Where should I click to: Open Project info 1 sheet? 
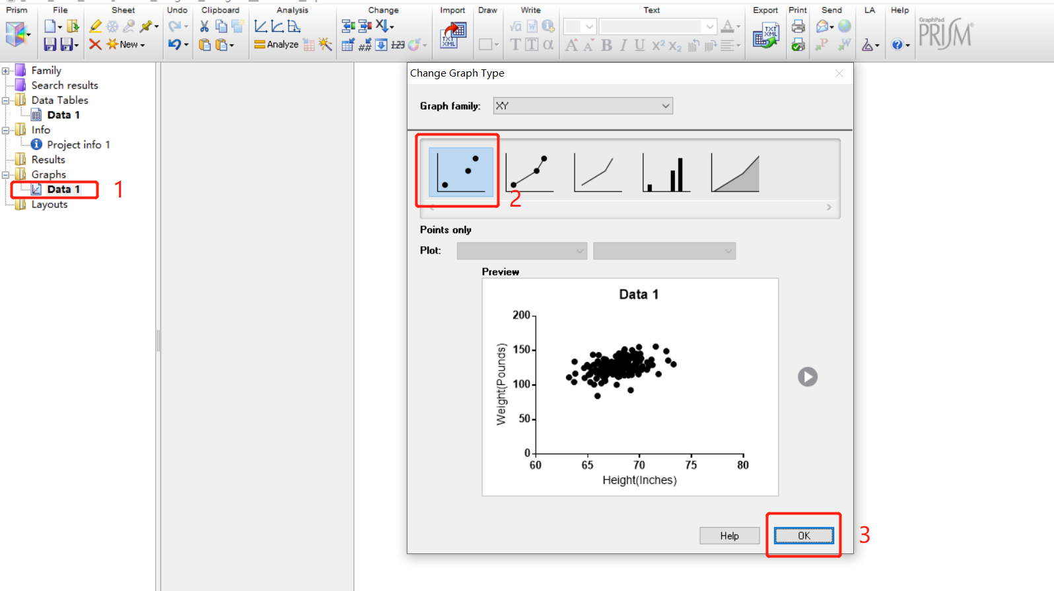[78, 145]
